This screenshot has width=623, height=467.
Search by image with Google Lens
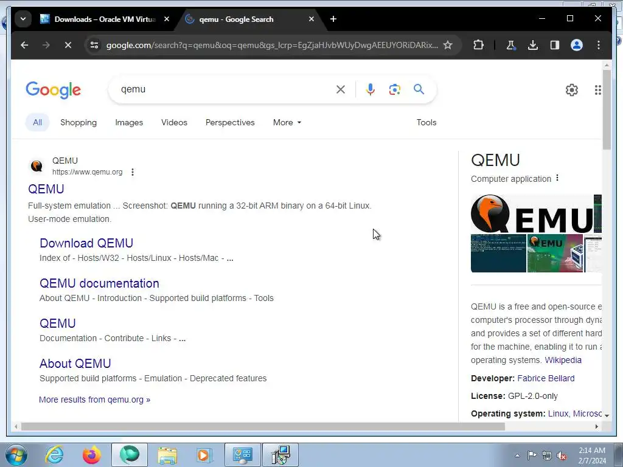pos(394,89)
